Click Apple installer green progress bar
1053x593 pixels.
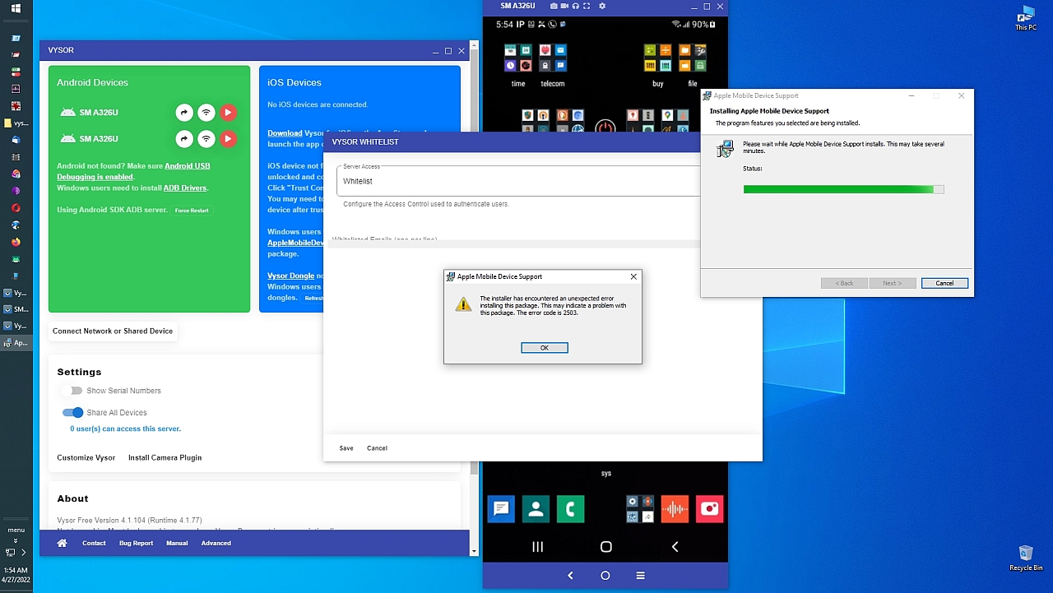pyautogui.click(x=843, y=189)
